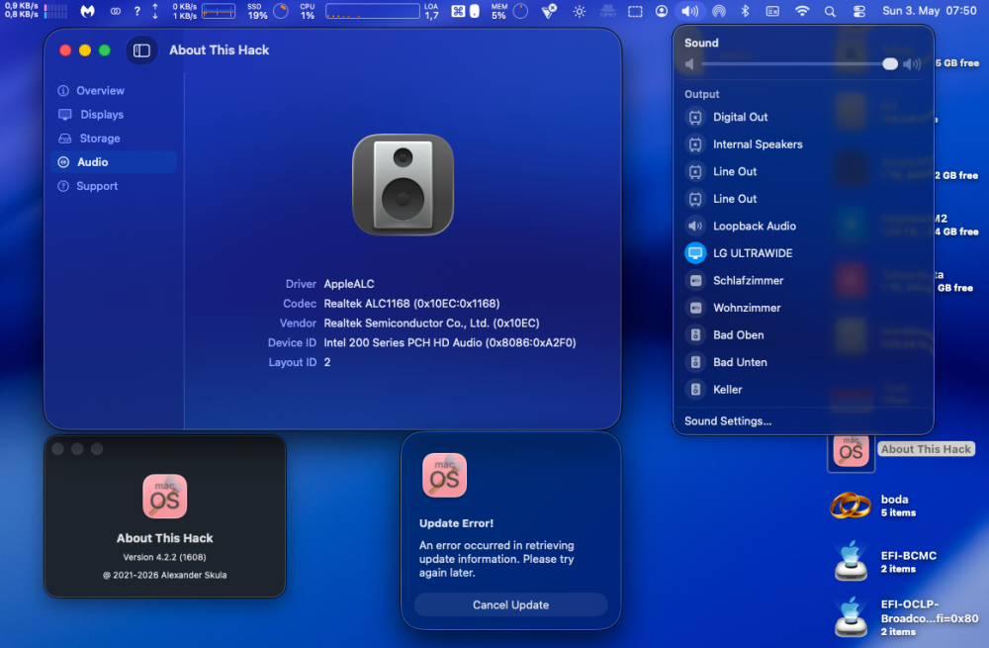The width and height of the screenshot is (989, 648).
Task: Click the quiet speaker icon left of the volume slider
Action: point(689,63)
